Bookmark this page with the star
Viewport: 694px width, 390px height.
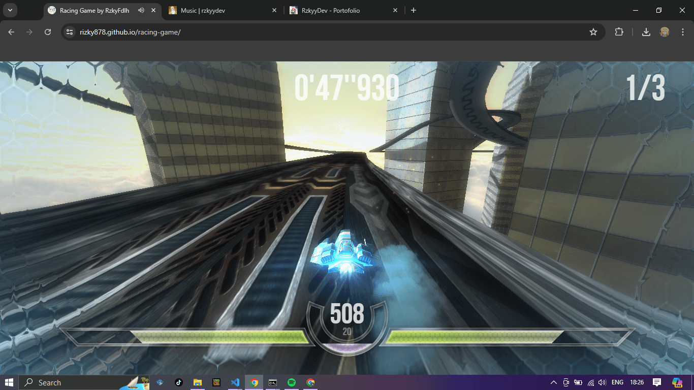click(593, 32)
